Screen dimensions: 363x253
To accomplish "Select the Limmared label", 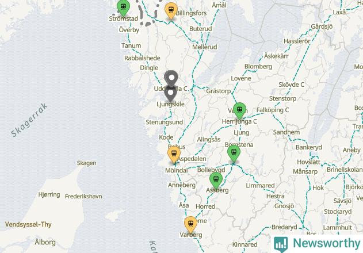I will pyautogui.click(x=260, y=186).
